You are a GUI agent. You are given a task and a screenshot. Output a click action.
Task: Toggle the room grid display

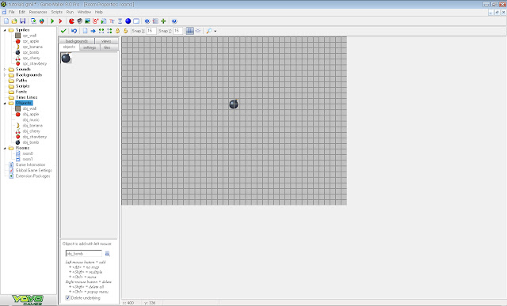[190, 31]
